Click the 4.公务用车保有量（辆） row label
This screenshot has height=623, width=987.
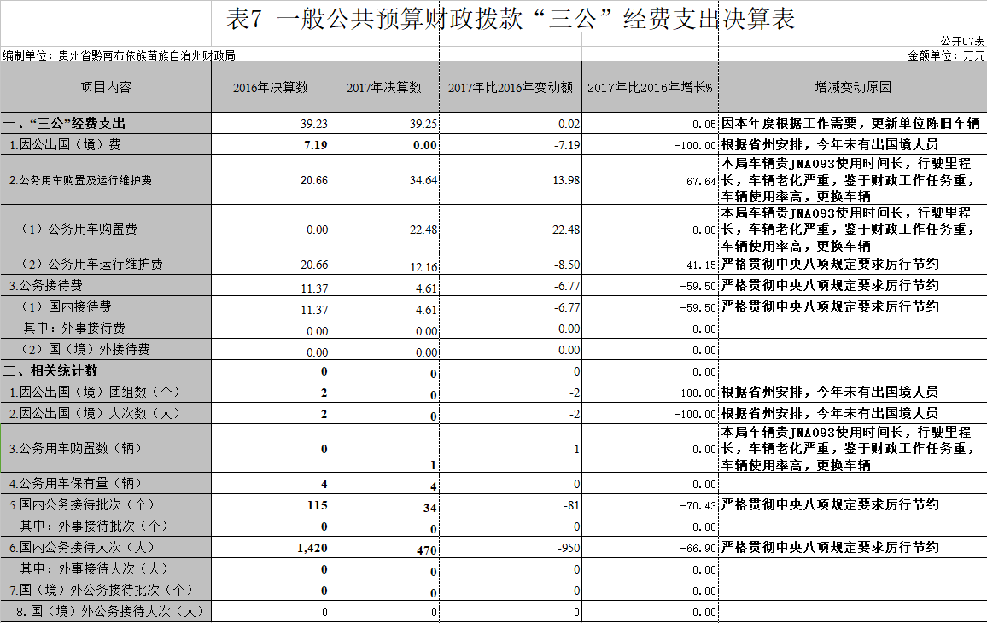pos(75,483)
